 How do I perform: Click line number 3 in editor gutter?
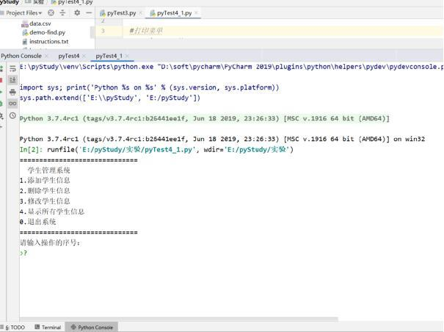point(103,31)
